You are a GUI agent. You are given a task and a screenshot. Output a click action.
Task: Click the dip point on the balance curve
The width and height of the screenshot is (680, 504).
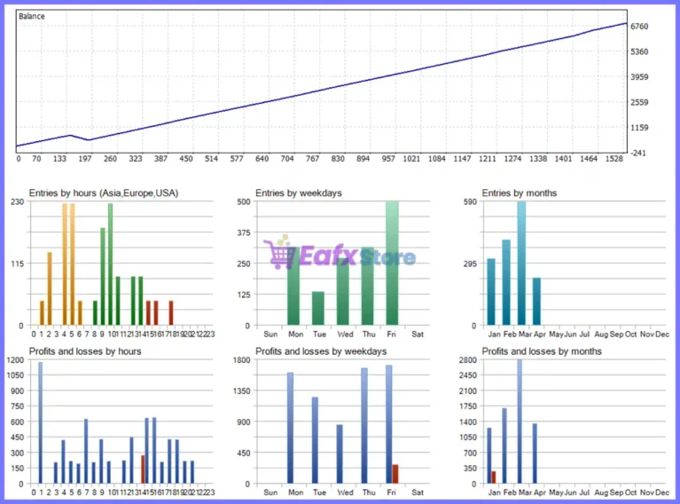point(89,140)
